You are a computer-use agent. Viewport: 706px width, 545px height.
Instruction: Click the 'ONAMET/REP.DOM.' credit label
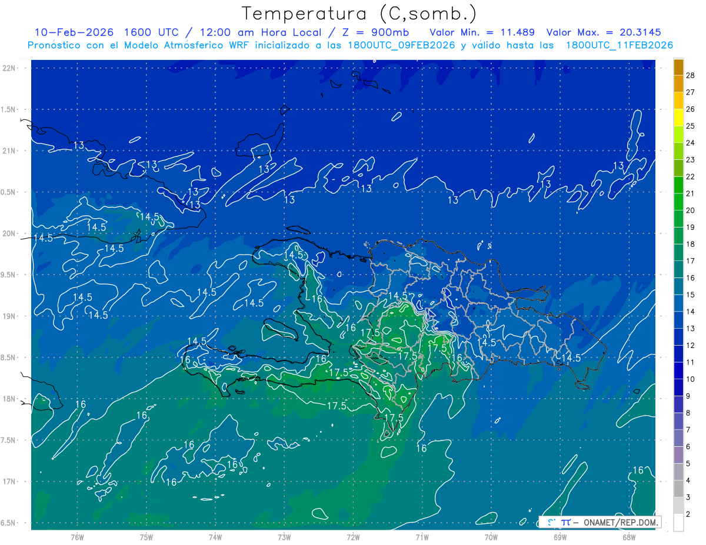620,522
